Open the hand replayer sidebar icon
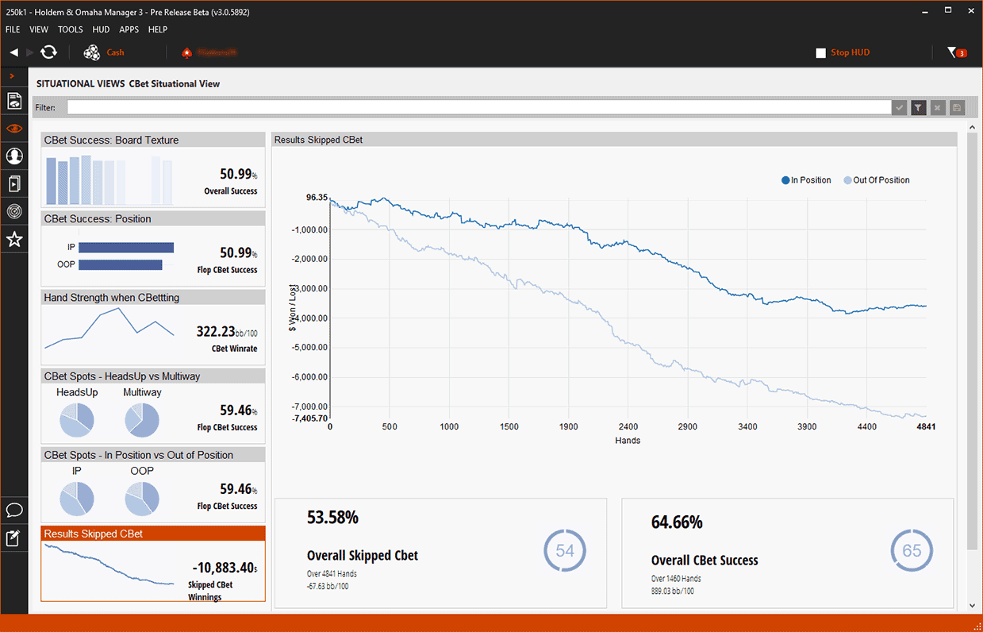 tap(13, 184)
